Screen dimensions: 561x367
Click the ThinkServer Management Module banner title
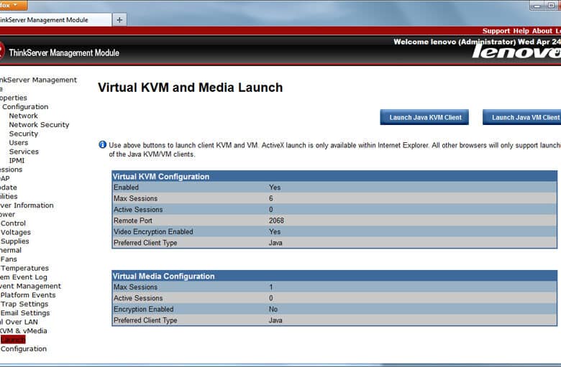tap(64, 53)
